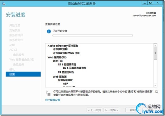Click the wizard icon in the title bar

[4, 3]
